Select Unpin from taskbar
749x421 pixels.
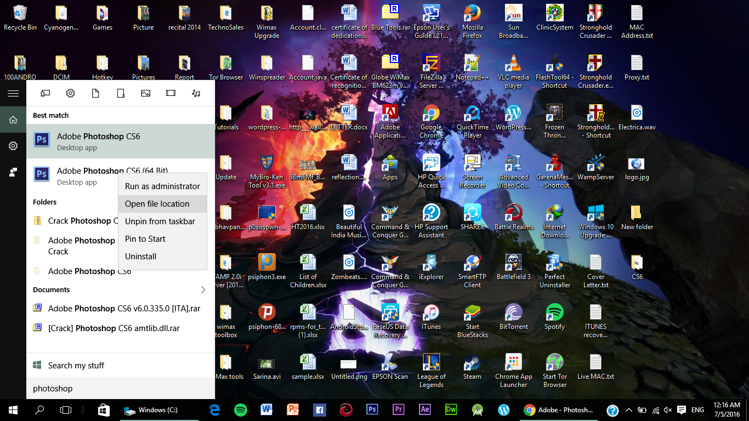pyautogui.click(x=162, y=221)
